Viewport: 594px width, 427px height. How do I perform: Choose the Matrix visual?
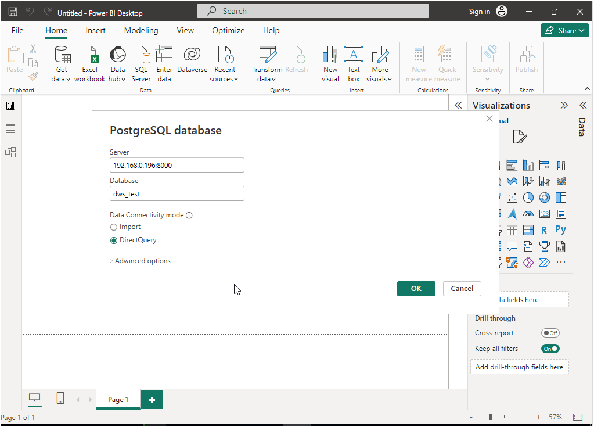[x=528, y=230]
